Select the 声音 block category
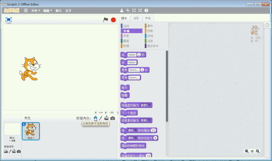Screen dimensions: 272x161 coord(131,36)
